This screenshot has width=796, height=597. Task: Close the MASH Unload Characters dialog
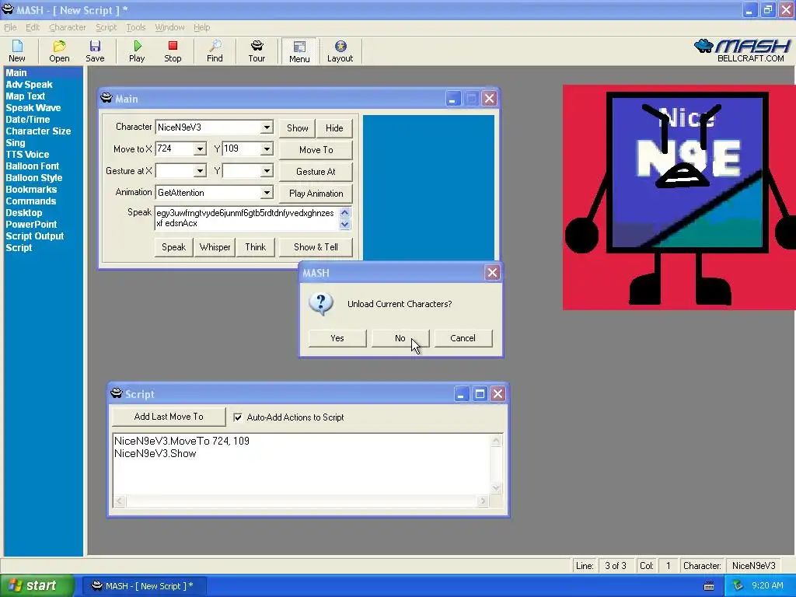click(x=492, y=273)
